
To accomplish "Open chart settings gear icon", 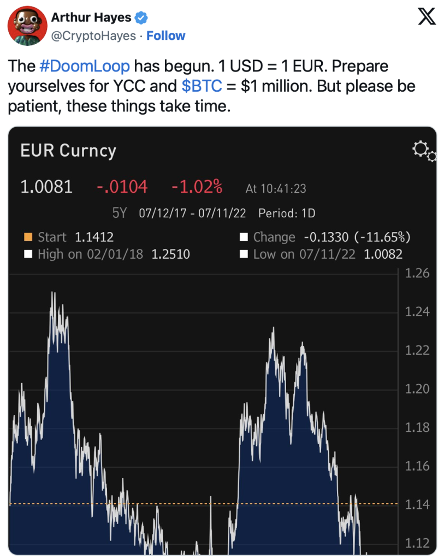I will [x=424, y=151].
